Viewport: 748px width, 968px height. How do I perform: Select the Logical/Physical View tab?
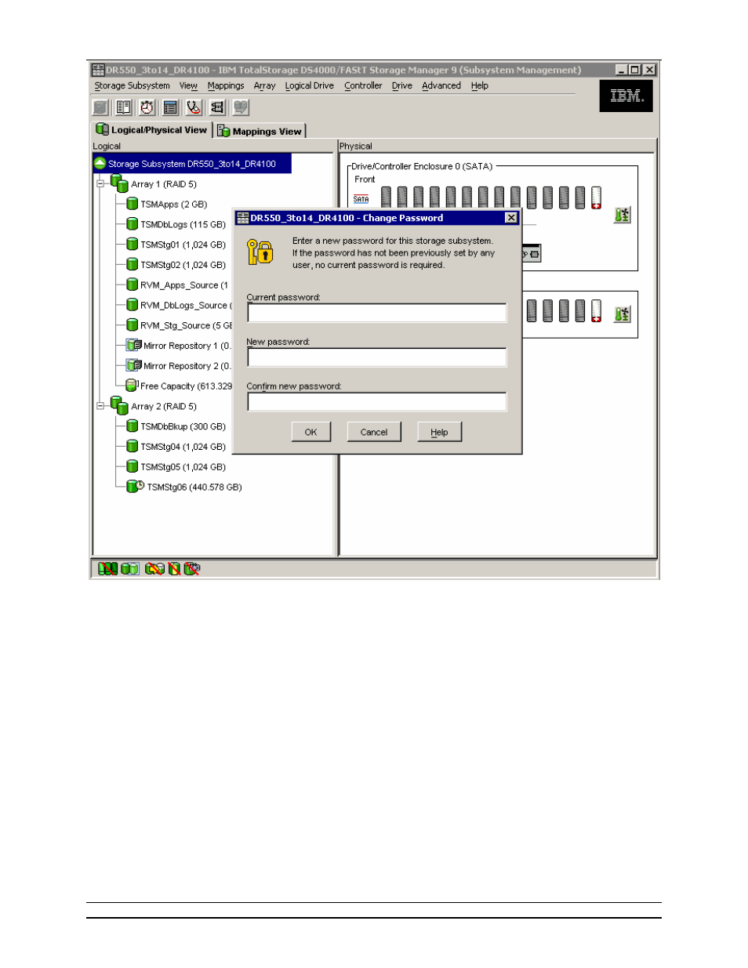(152, 130)
